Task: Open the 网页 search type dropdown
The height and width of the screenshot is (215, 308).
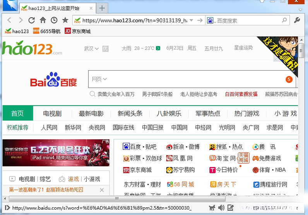Action: 99,79
